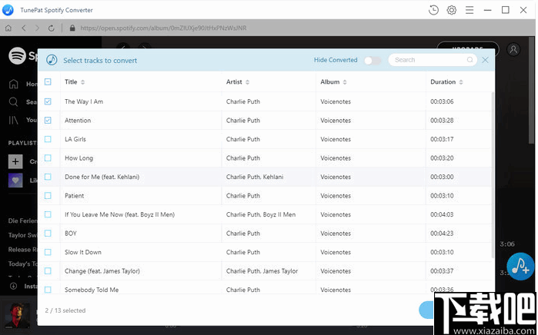
Task: Click Voicenotes album in LA Girls row
Action: coord(336,139)
